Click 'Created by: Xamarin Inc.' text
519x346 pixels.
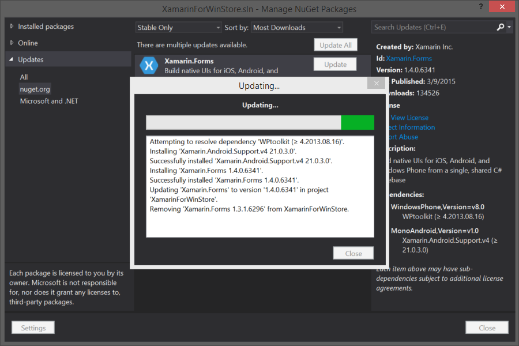coord(415,47)
